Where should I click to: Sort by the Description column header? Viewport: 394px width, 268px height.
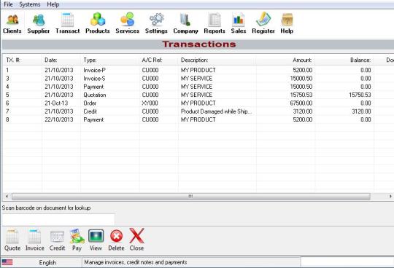(x=217, y=60)
